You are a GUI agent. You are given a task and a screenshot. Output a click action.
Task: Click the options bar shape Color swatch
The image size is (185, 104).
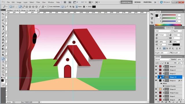point(94,7)
